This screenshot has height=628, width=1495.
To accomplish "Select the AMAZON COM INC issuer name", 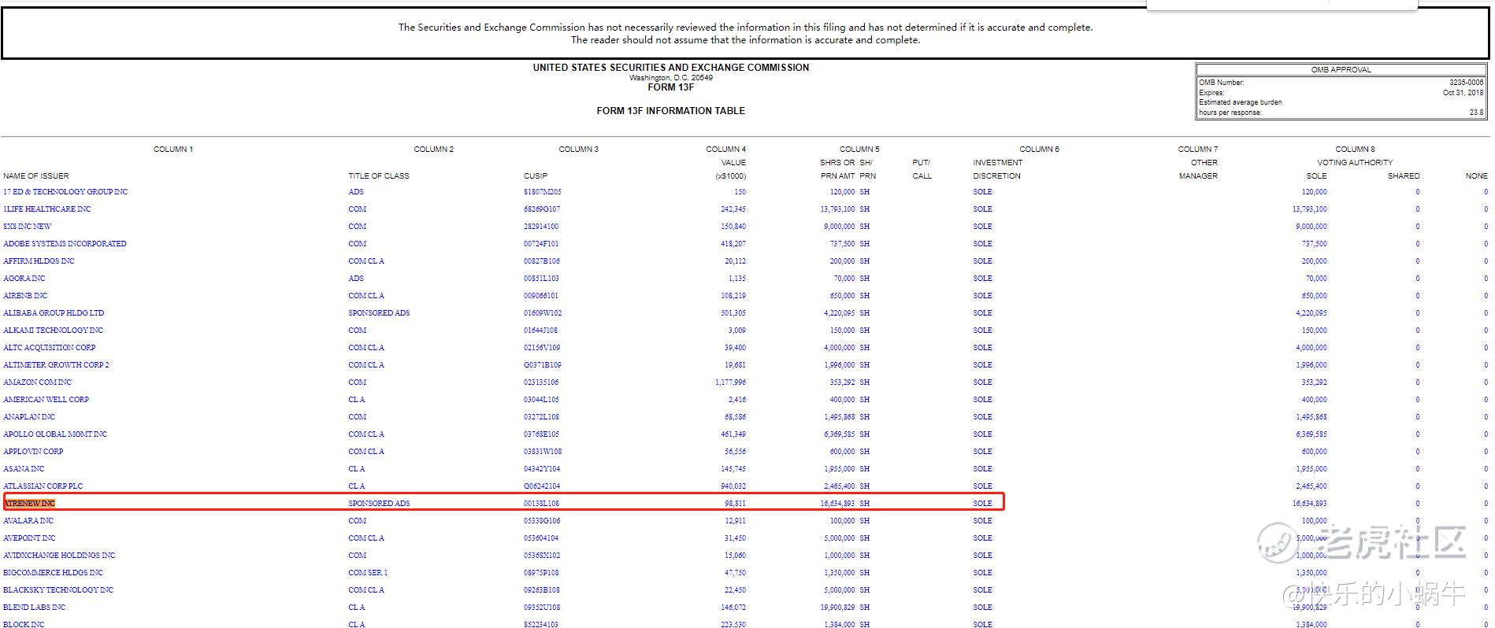I will point(37,382).
